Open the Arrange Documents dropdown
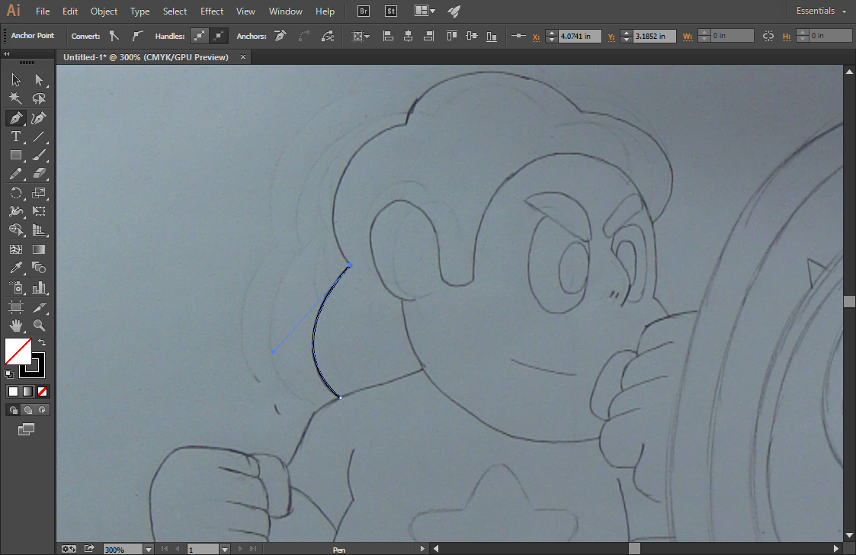Image resolution: width=856 pixels, height=555 pixels. tap(425, 11)
